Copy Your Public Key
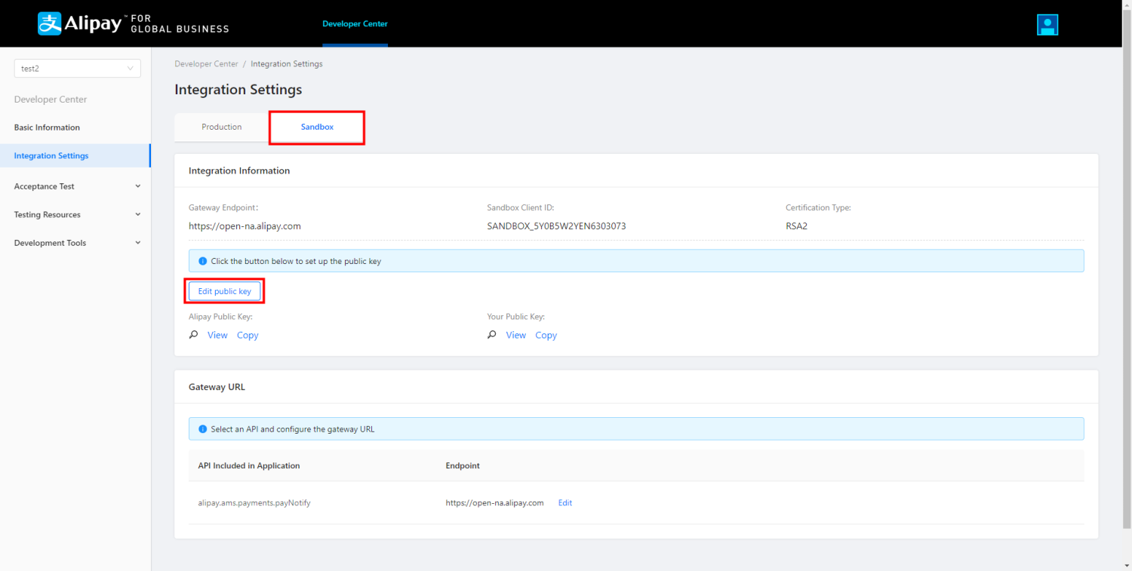1132x571 pixels. pos(546,335)
